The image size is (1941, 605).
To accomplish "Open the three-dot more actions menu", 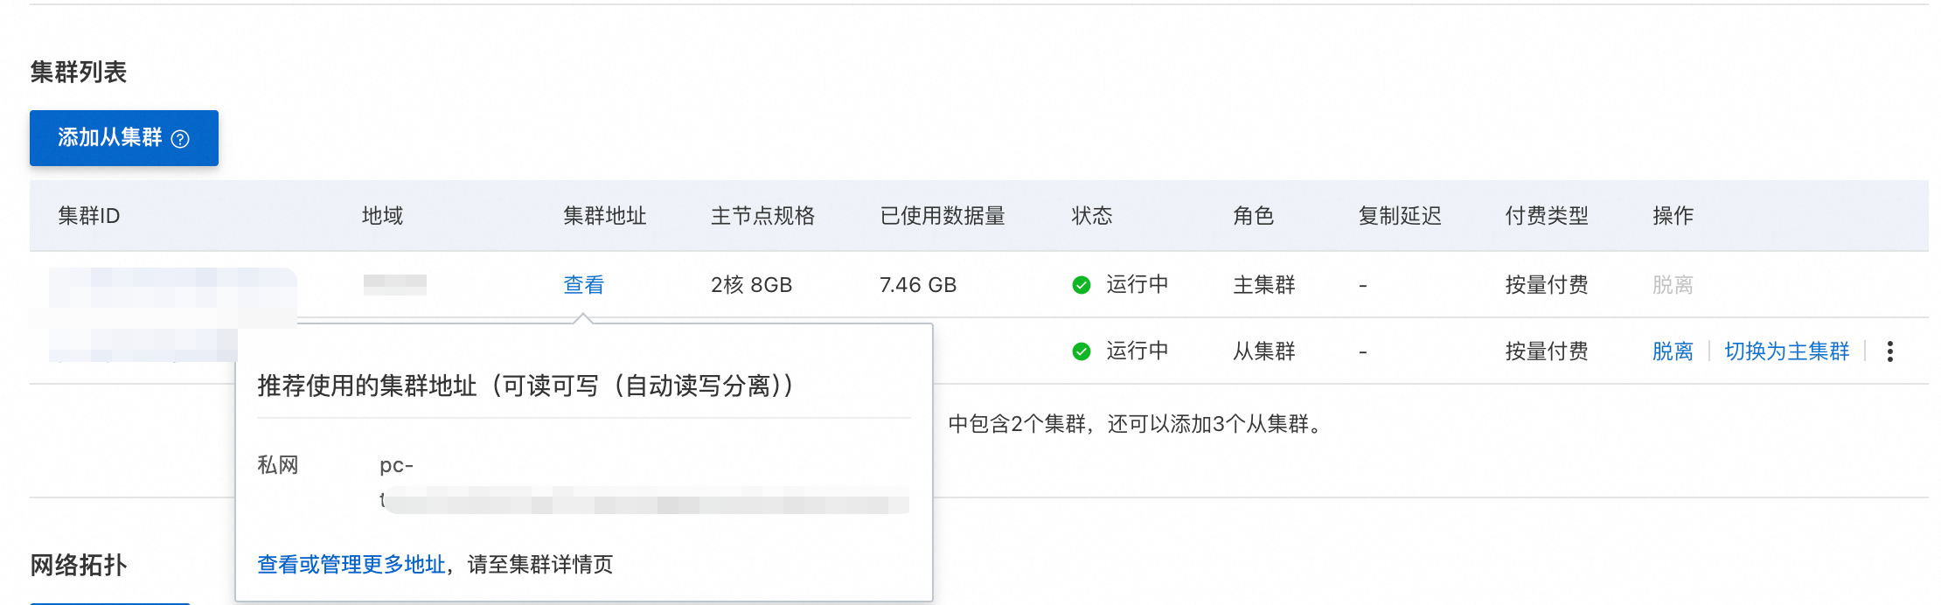I will (1889, 351).
